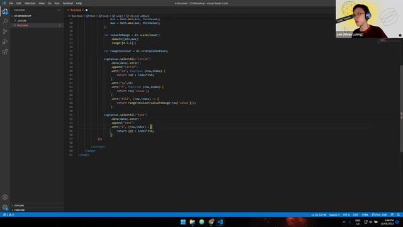The width and height of the screenshot is (403, 227).
Task: Open the Run menu
Action: click(x=57, y=3)
